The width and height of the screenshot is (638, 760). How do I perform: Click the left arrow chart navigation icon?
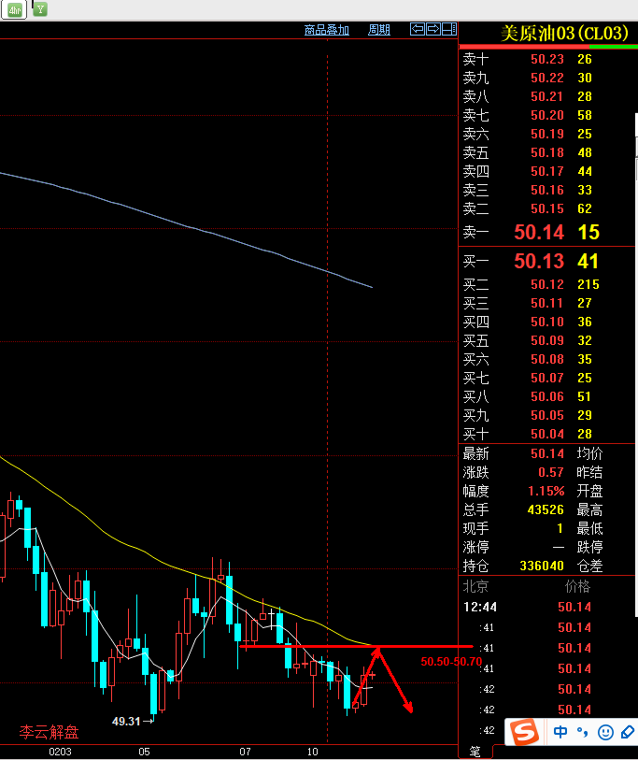[418, 30]
